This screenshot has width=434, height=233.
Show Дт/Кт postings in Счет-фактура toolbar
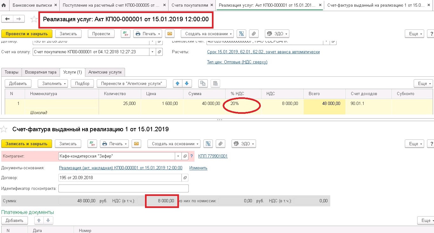pyautogui.click(x=92, y=144)
